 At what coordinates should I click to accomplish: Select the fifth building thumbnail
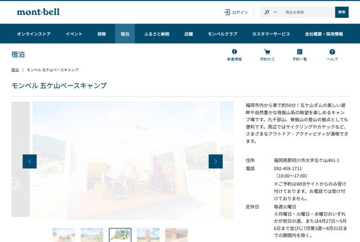coord(176,235)
